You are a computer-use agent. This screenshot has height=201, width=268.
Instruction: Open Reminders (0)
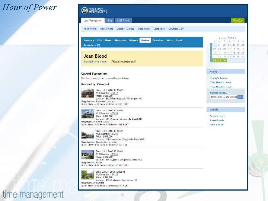[92, 45]
